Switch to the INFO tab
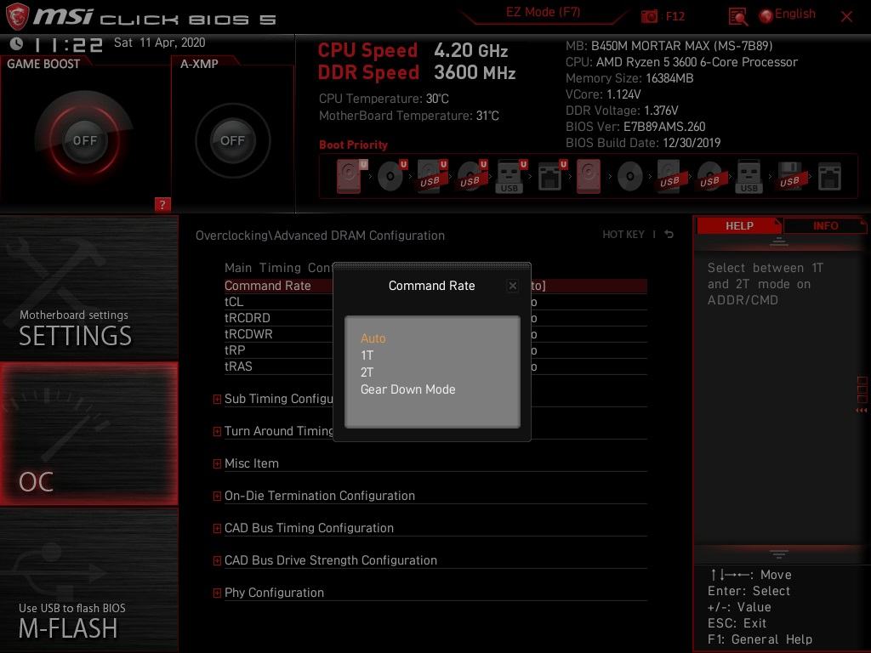 [825, 226]
